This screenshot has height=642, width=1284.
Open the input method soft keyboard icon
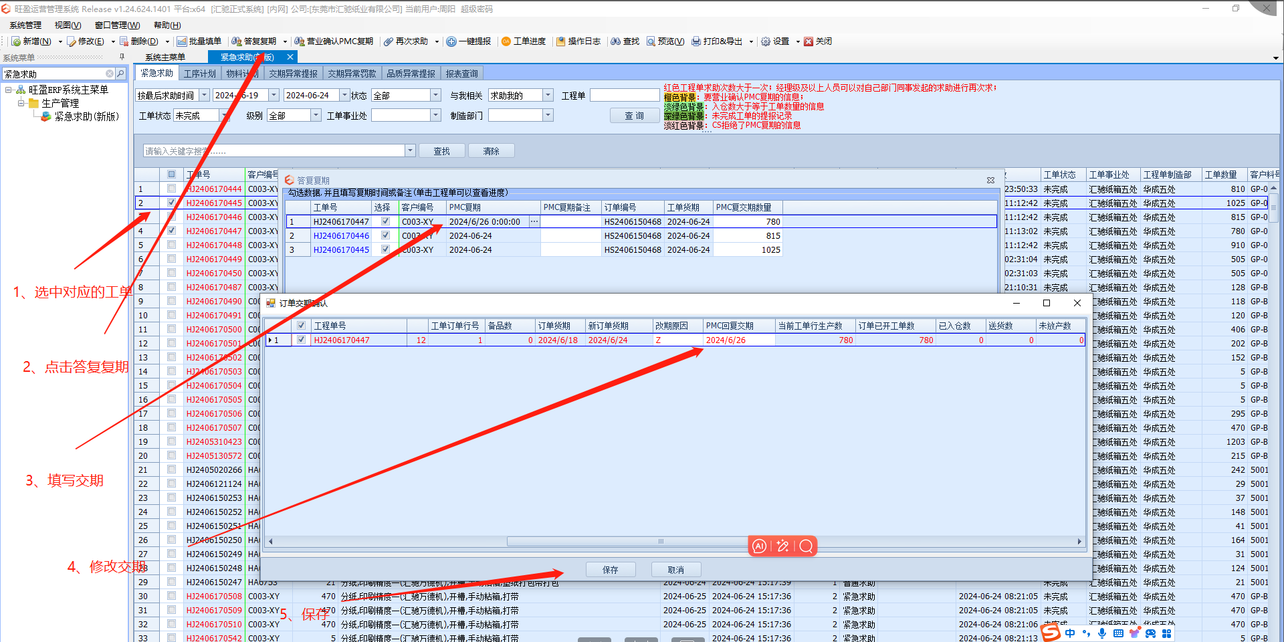[1118, 633]
